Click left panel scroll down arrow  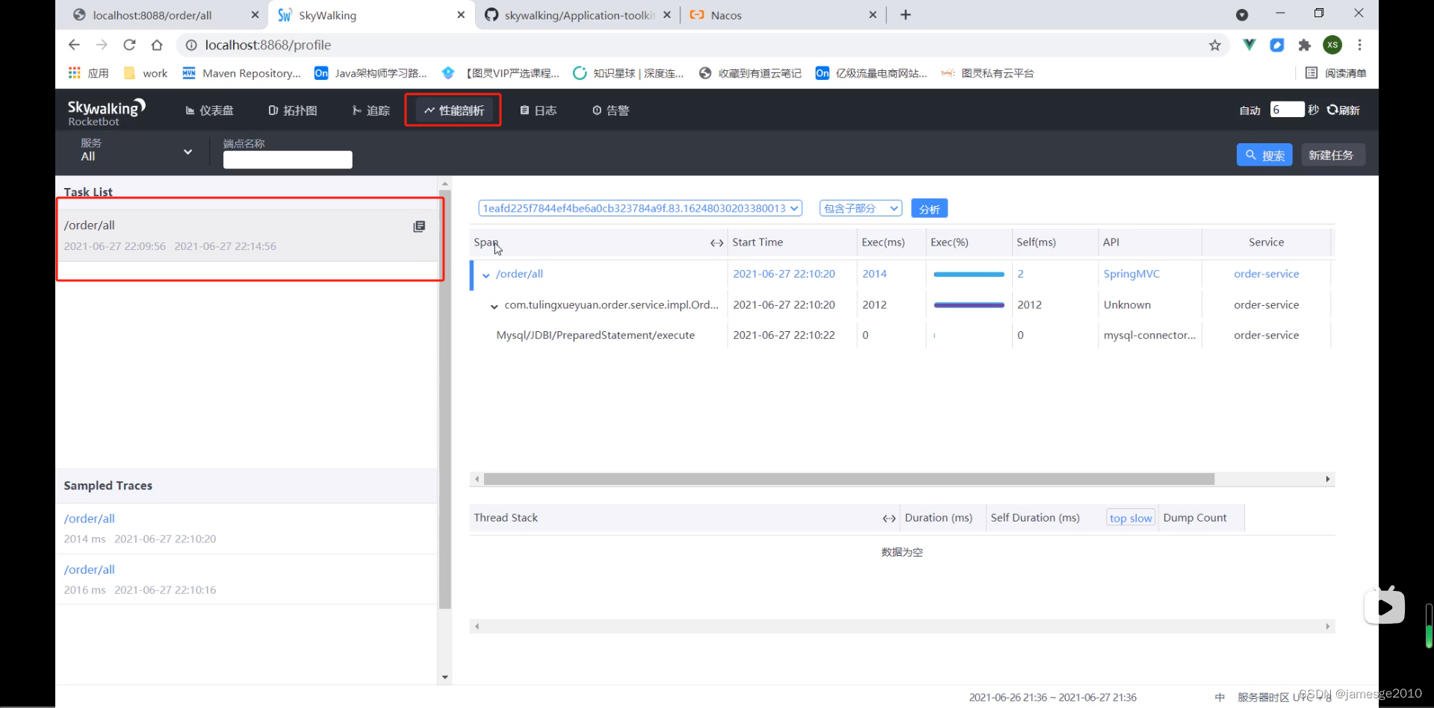pos(445,677)
